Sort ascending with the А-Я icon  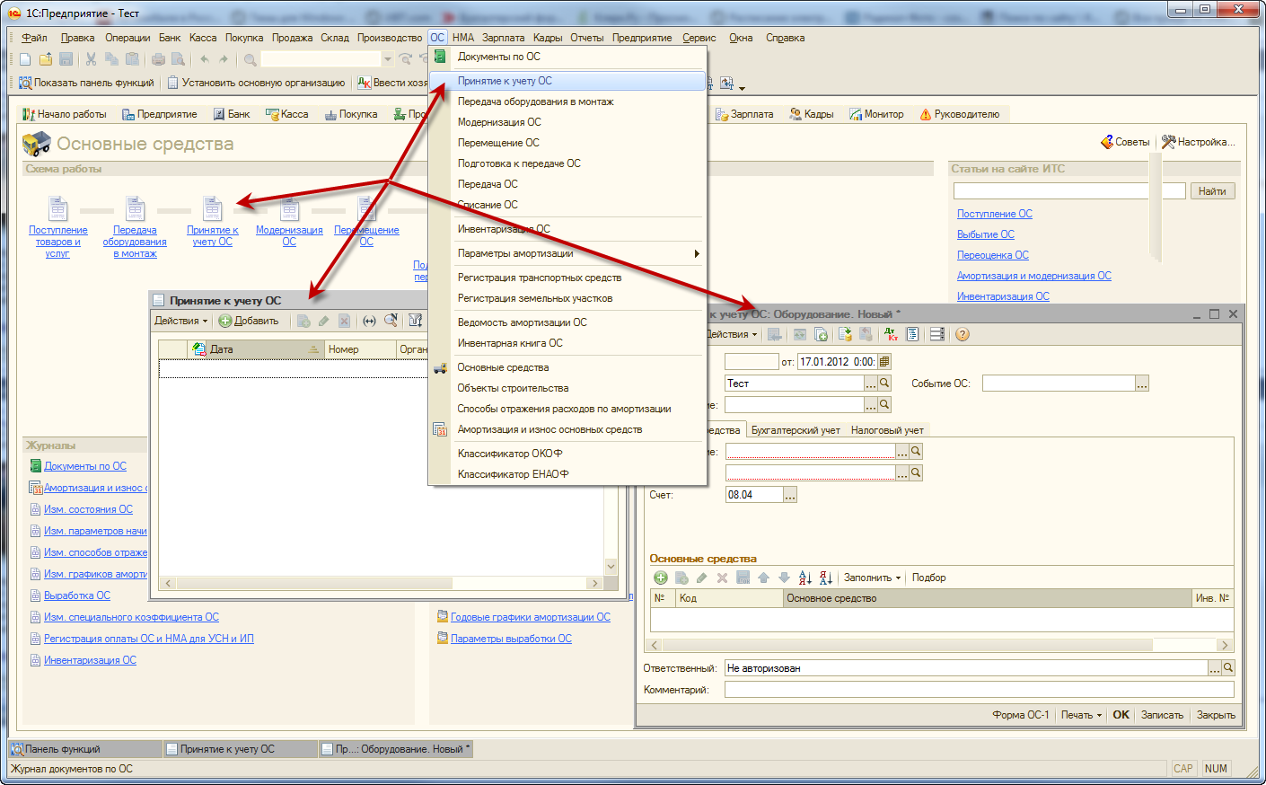coord(804,578)
